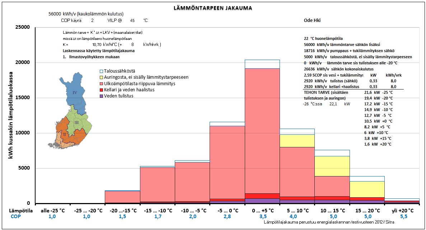
Task: Select the yellow Auringosta legend swatch
Action: click(101, 78)
